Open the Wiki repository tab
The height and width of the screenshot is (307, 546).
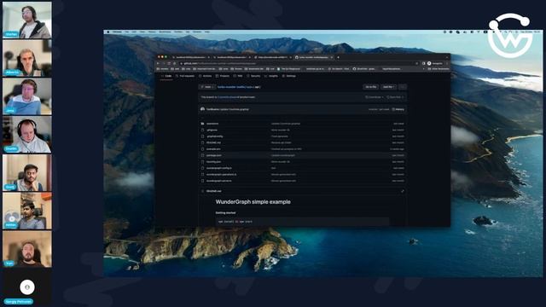point(239,76)
